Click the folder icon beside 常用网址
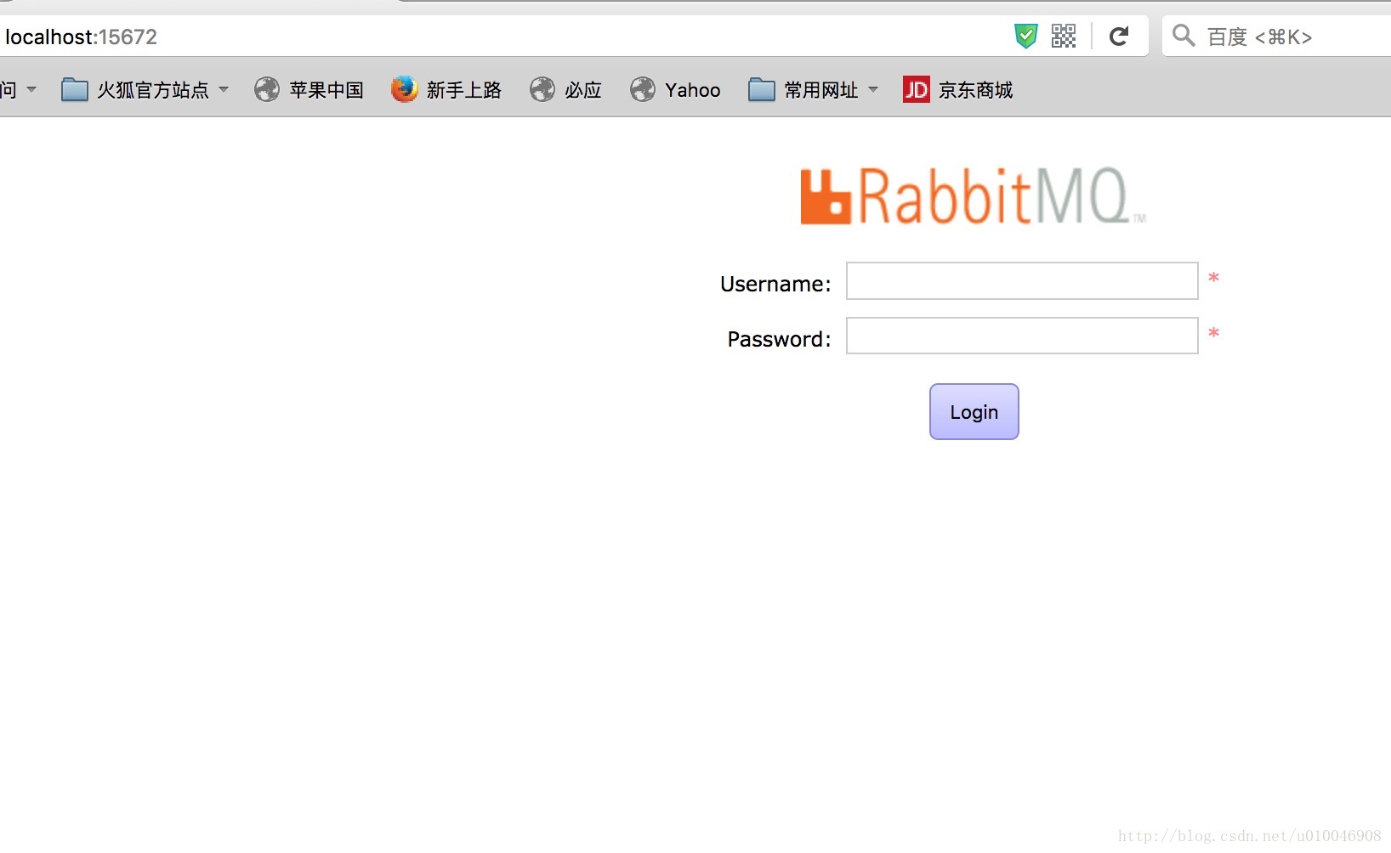The width and height of the screenshot is (1391, 853). [761, 89]
